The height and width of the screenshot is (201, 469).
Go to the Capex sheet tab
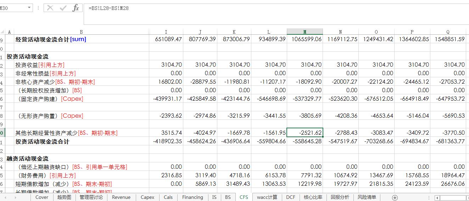tap(147, 197)
